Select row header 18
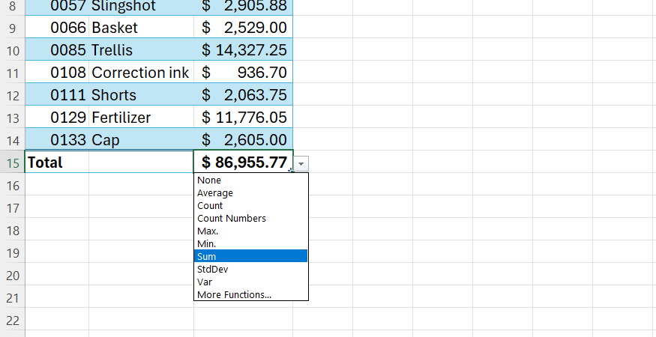656x337 pixels. click(x=13, y=230)
